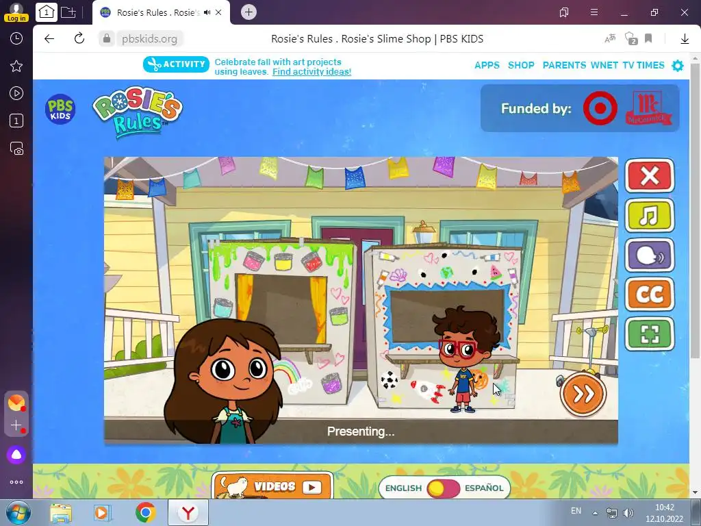Image resolution: width=701 pixels, height=526 pixels.
Task: Open the VIDEOS button
Action: point(272,486)
